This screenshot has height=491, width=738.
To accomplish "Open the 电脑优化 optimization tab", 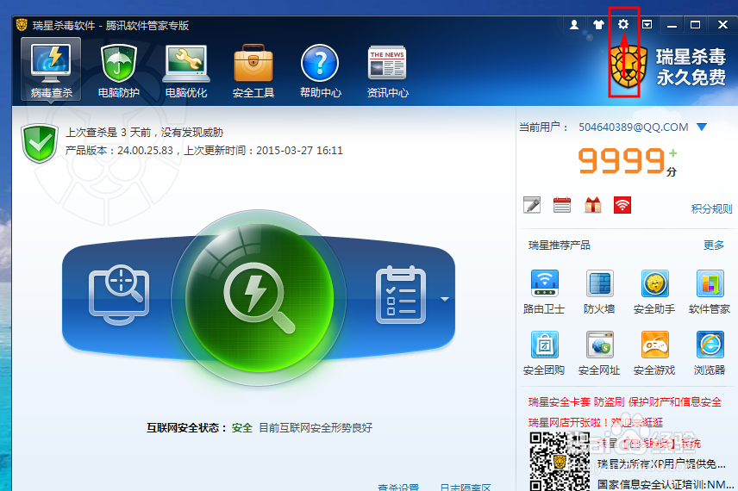I will point(186,71).
